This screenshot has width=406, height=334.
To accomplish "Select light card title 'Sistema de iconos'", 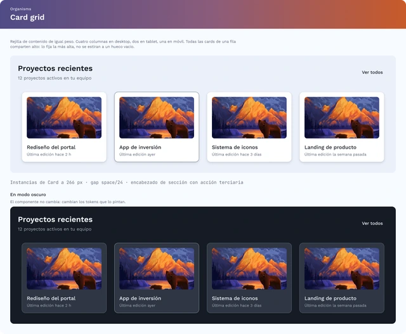I will pyautogui.click(x=235, y=147).
